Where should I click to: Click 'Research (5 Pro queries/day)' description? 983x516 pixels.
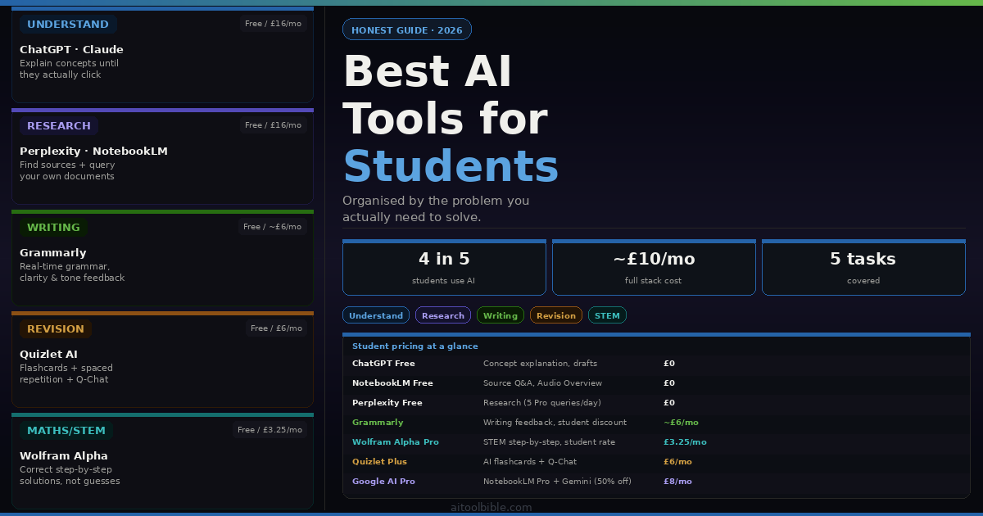(x=542, y=403)
